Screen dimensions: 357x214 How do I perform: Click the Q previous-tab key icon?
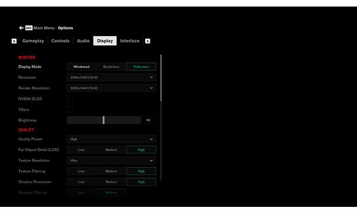[x=14, y=41]
